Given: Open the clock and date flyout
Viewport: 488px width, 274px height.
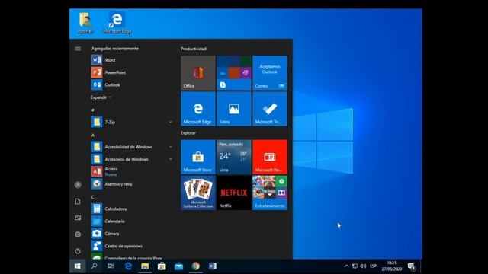Looking at the screenshot, I should coord(391,266).
